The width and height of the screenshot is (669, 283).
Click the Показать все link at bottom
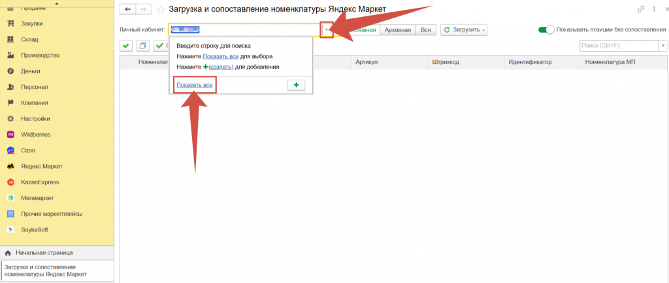(x=195, y=86)
